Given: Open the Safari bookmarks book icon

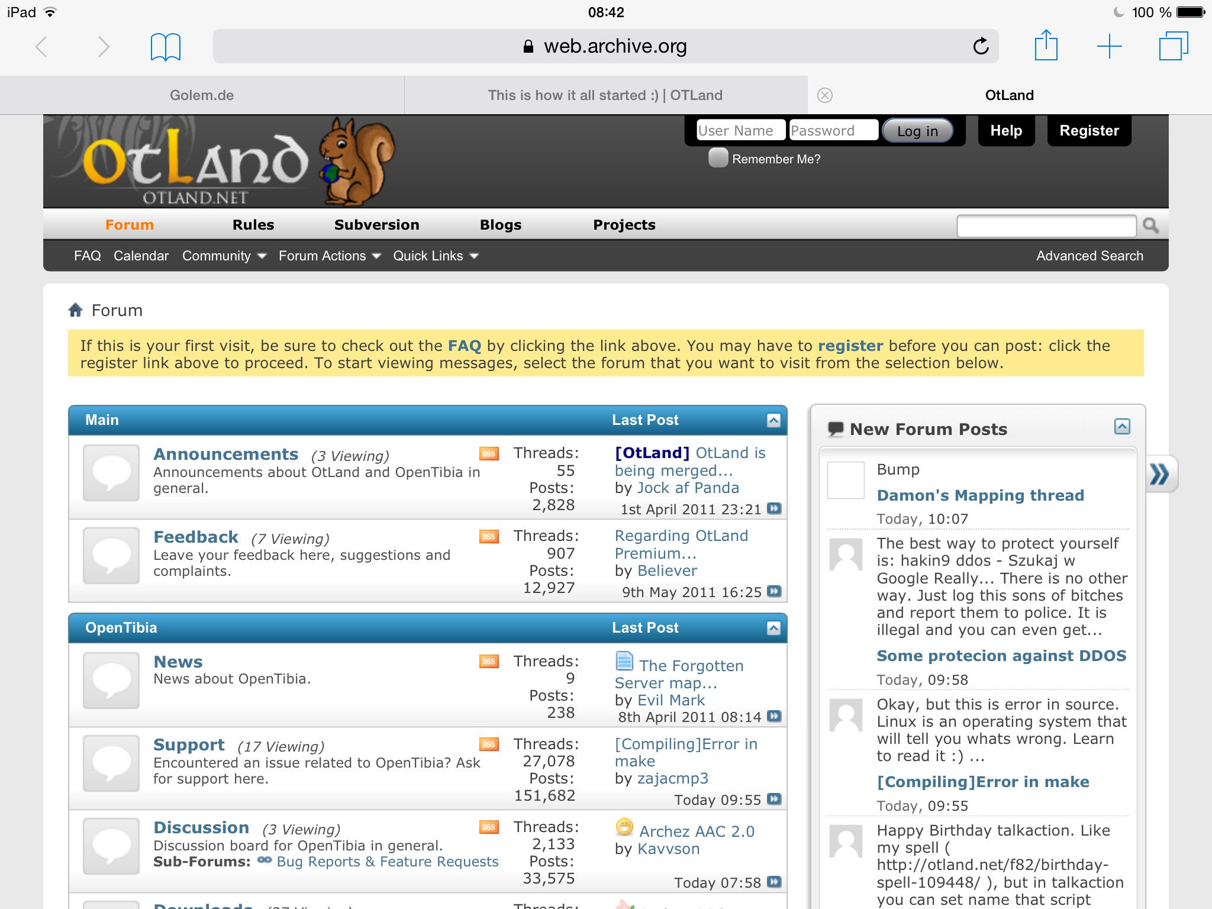Looking at the screenshot, I should pyautogui.click(x=166, y=47).
